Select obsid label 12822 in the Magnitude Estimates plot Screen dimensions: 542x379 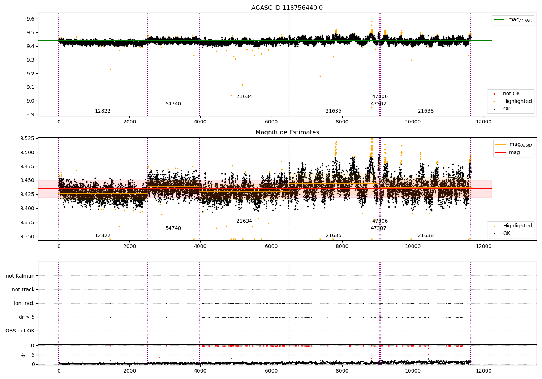[x=103, y=236]
